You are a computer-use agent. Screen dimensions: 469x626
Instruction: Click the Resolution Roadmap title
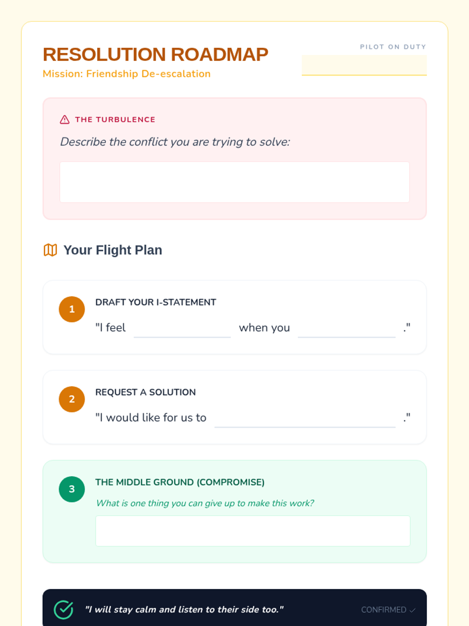(x=156, y=54)
